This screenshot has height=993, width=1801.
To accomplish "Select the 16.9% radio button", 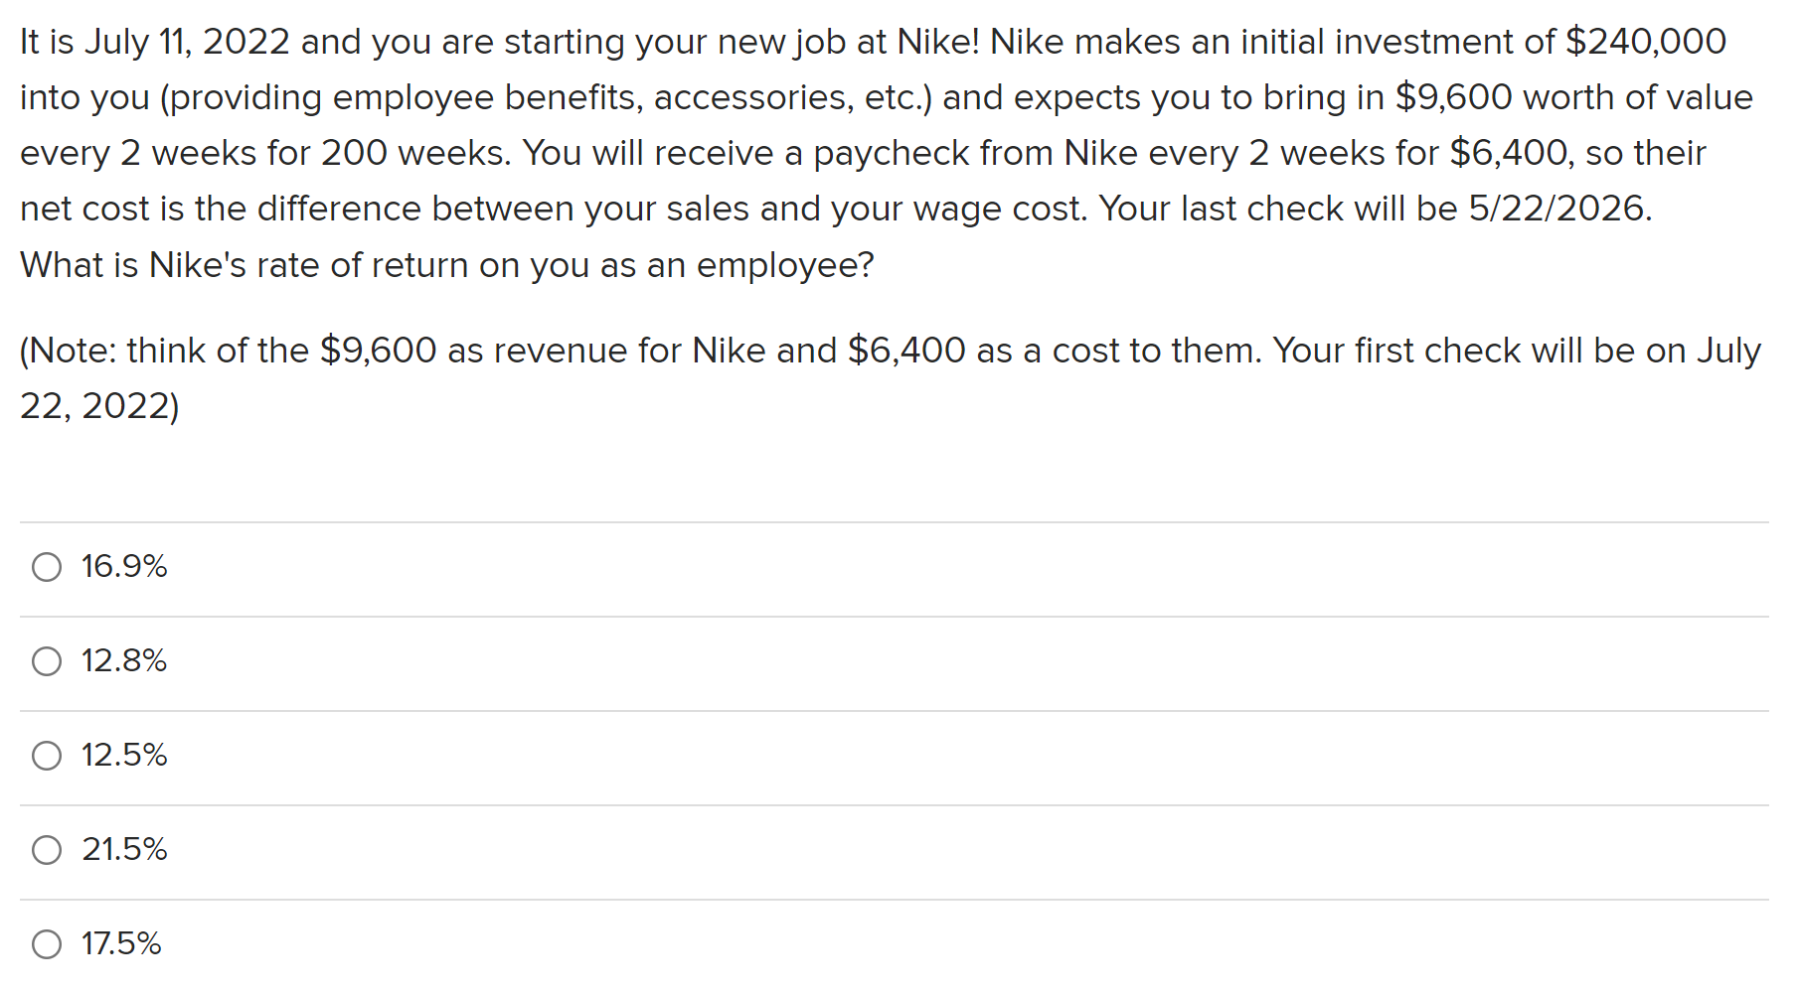I will 47,567.
